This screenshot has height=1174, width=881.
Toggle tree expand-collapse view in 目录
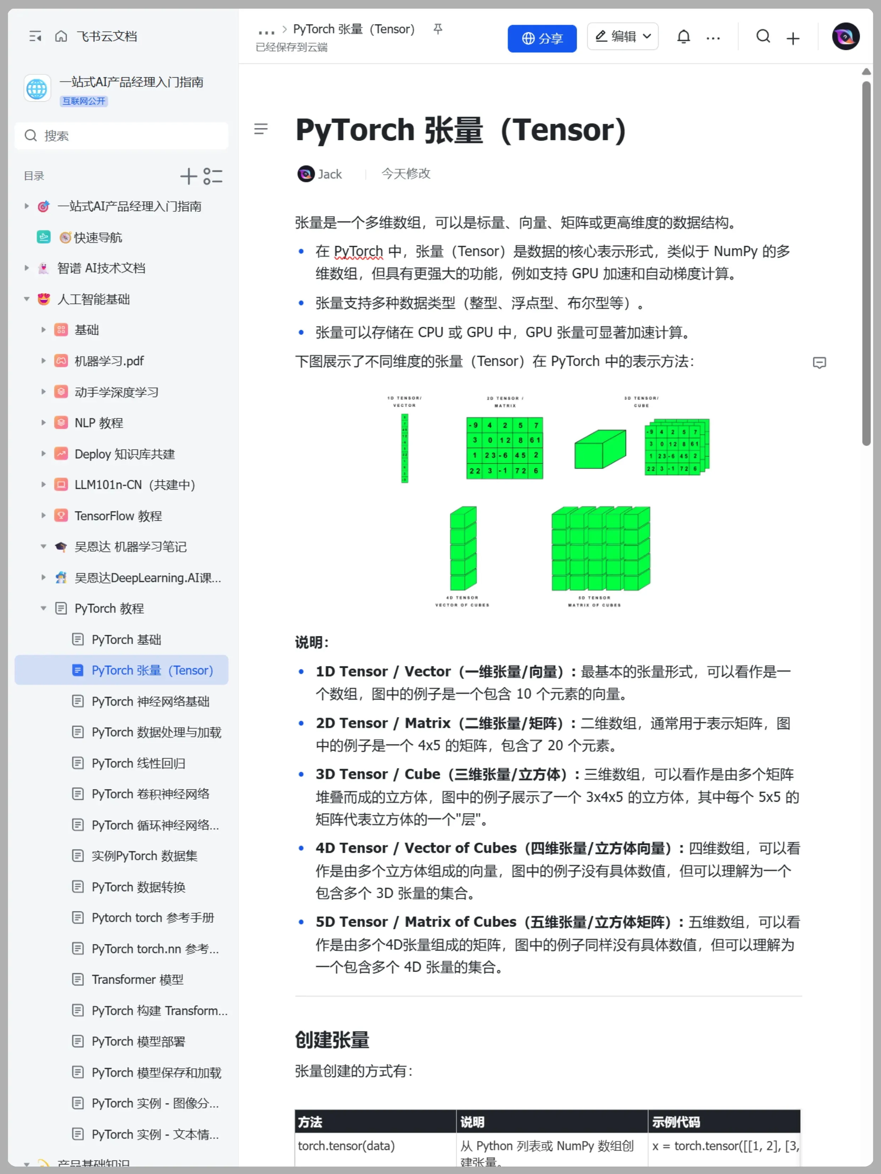tap(213, 176)
